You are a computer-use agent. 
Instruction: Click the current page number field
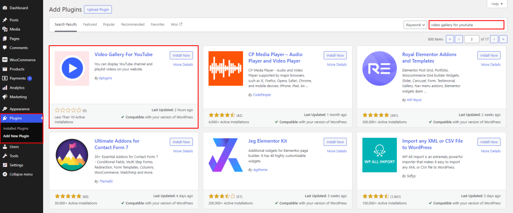click(471, 39)
